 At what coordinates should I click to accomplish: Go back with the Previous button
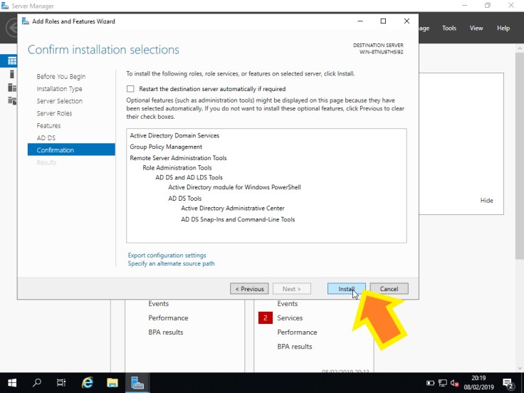(x=249, y=289)
